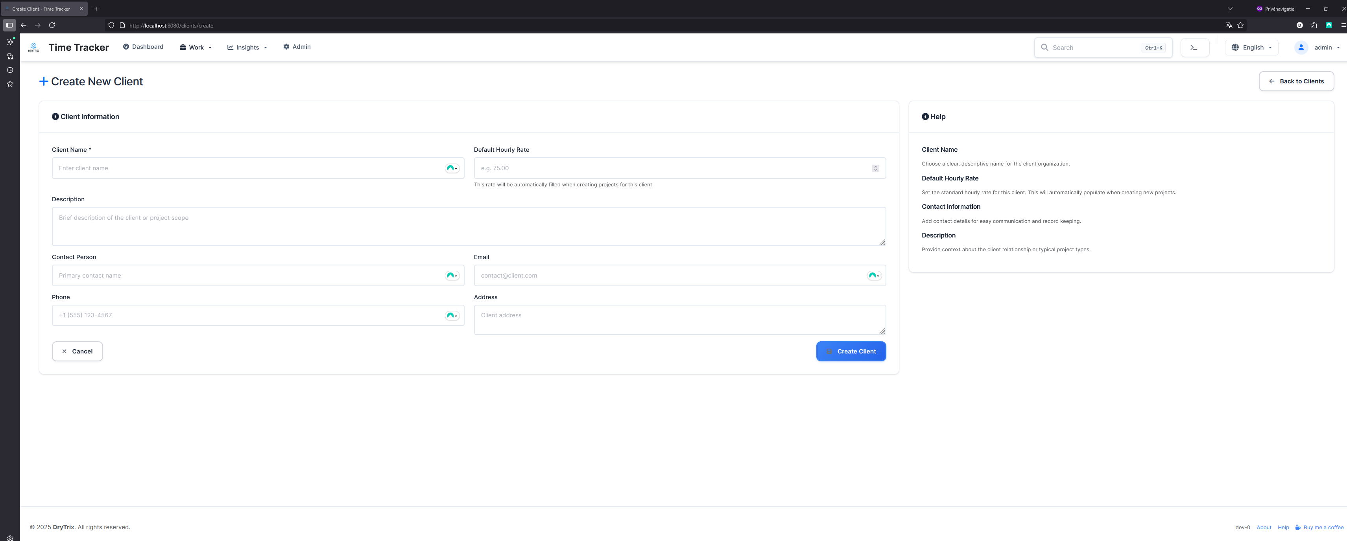
Task: Click the clock icon in the left sidebar
Action: (10, 70)
